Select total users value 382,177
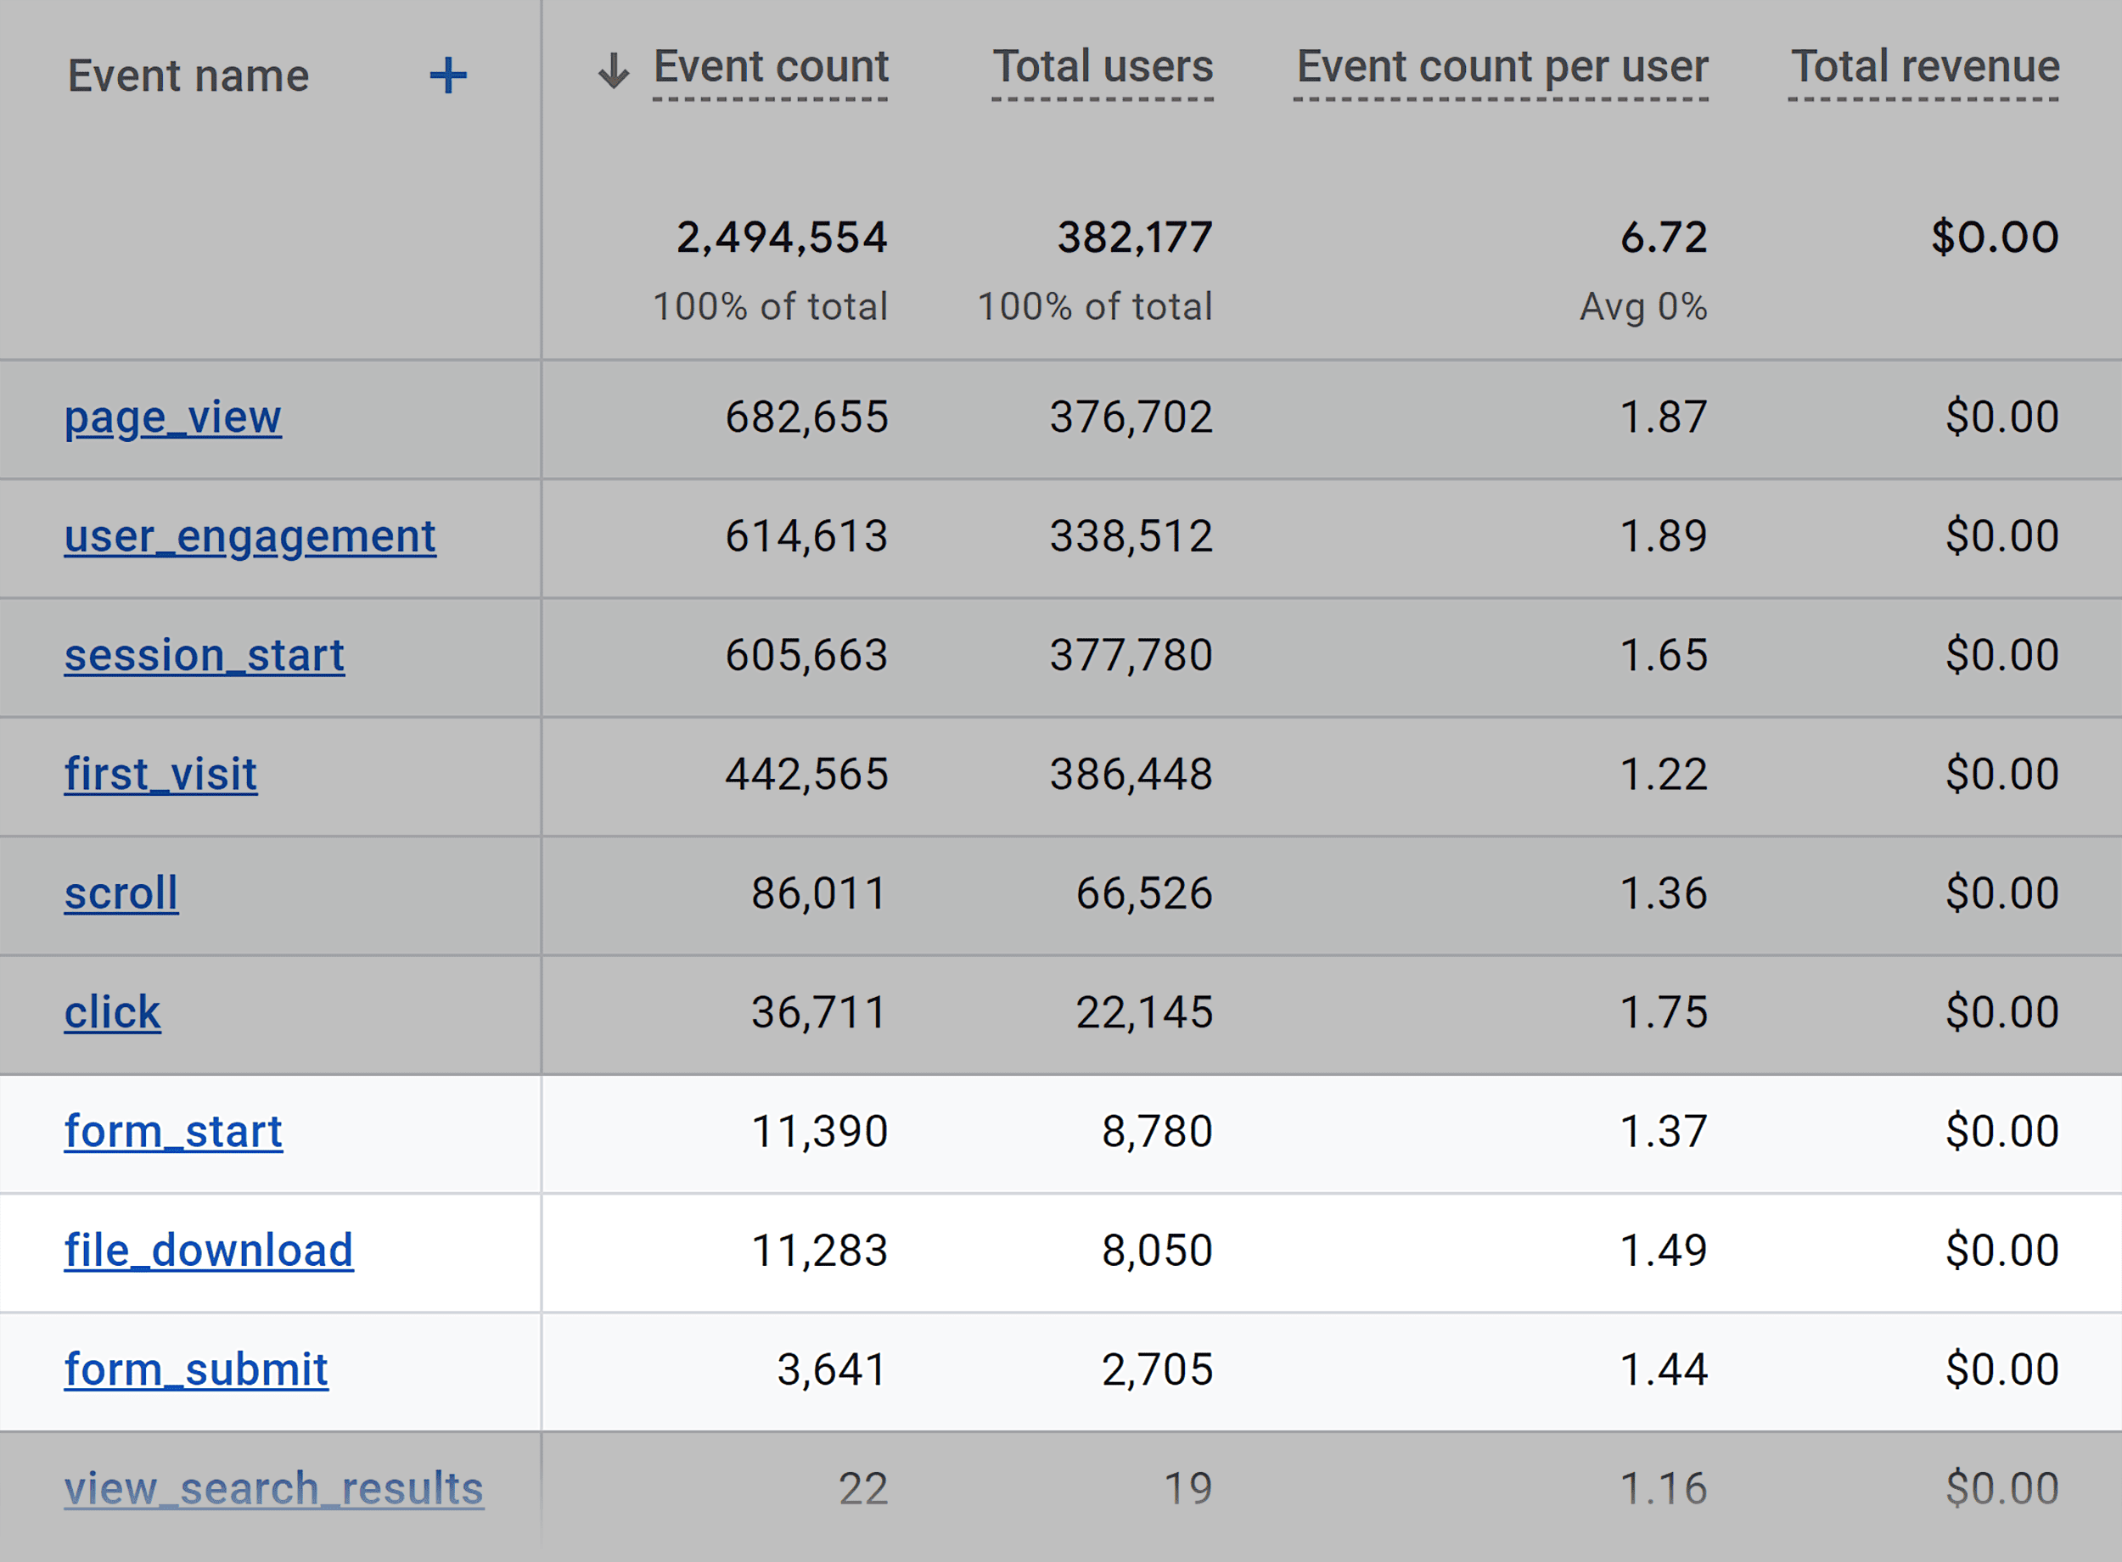 (1135, 238)
